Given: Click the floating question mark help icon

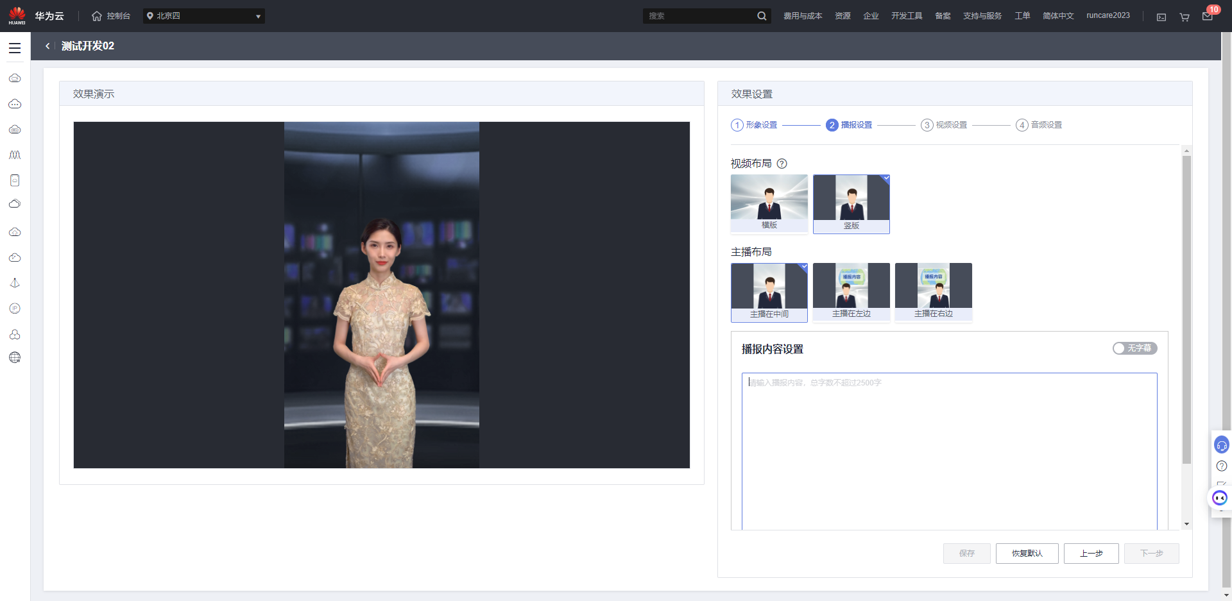Looking at the screenshot, I should 1222,466.
